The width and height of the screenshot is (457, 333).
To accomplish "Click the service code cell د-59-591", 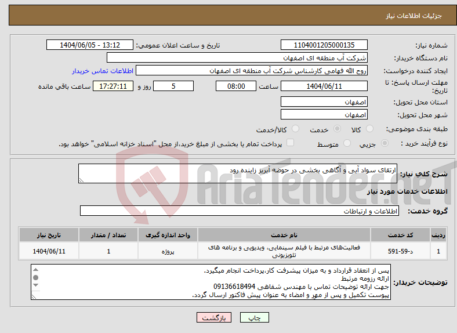I will 401,251.
